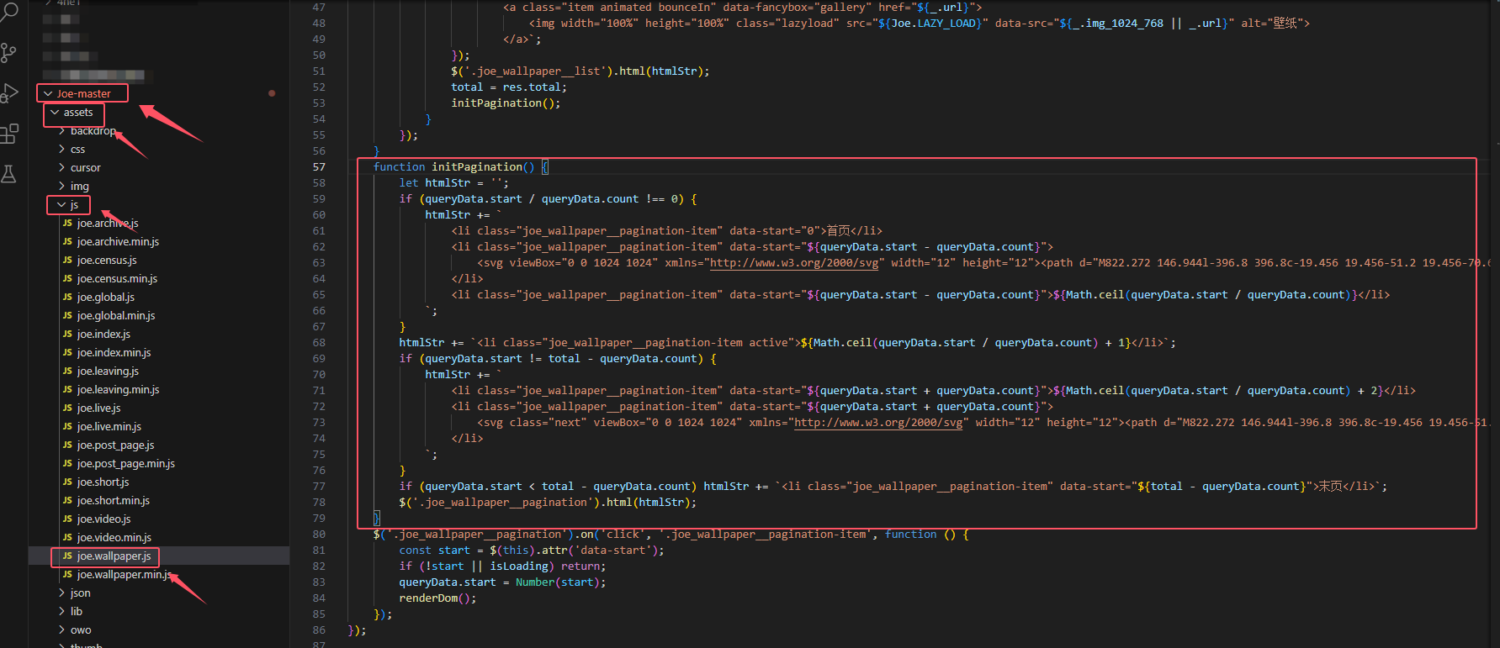Open joe.post_page.js file

pyautogui.click(x=115, y=445)
